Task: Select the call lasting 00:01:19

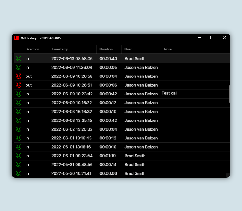Action: [x=108, y=156]
